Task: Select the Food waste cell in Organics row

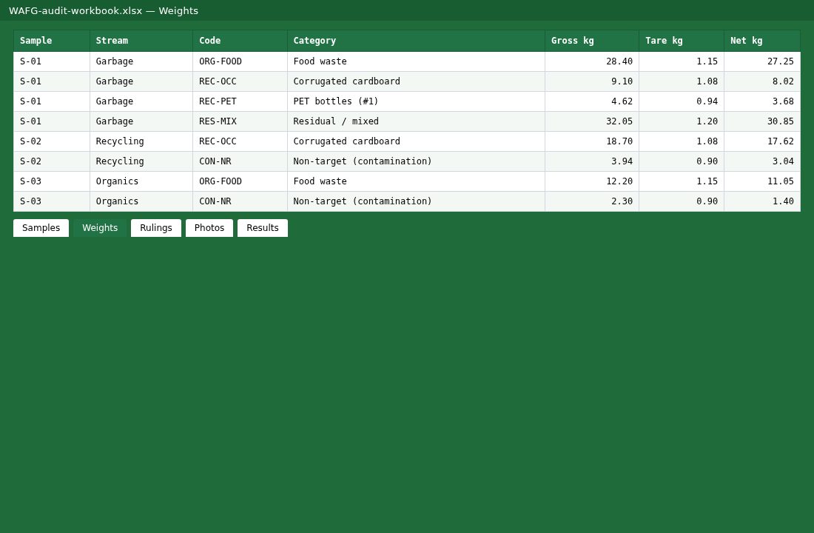Action: 416,181
